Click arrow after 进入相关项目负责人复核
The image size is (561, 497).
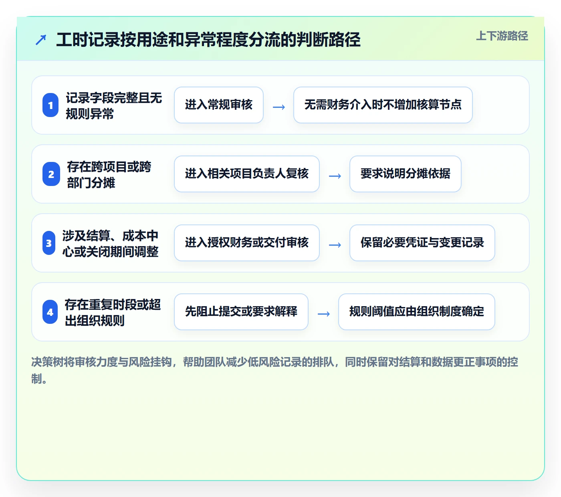(x=335, y=176)
